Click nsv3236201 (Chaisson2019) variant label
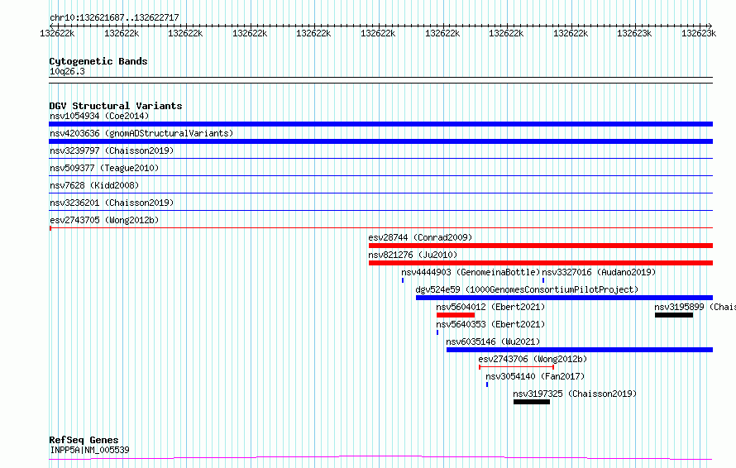The width and height of the screenshot is (736, 468). pyautogui.click(x=112, y=203)
